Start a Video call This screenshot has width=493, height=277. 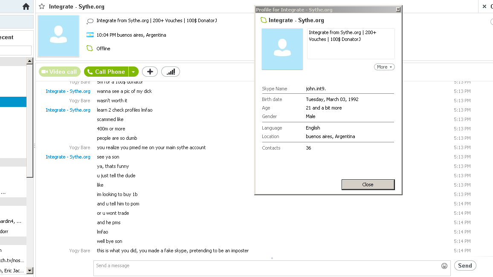pyautogui.click(x=60, y=72)
